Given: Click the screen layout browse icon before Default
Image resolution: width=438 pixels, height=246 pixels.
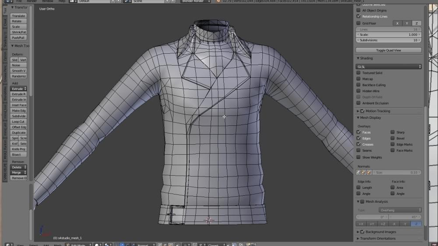Looking at the screenshot, I should coord(72,1).
